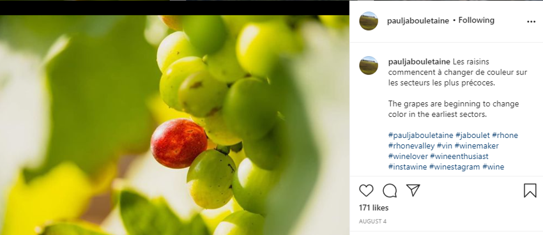Open the AUGUST 4 post date link
Screen dimensions: 543x235
pyautogui.click(x=372, y=221)
